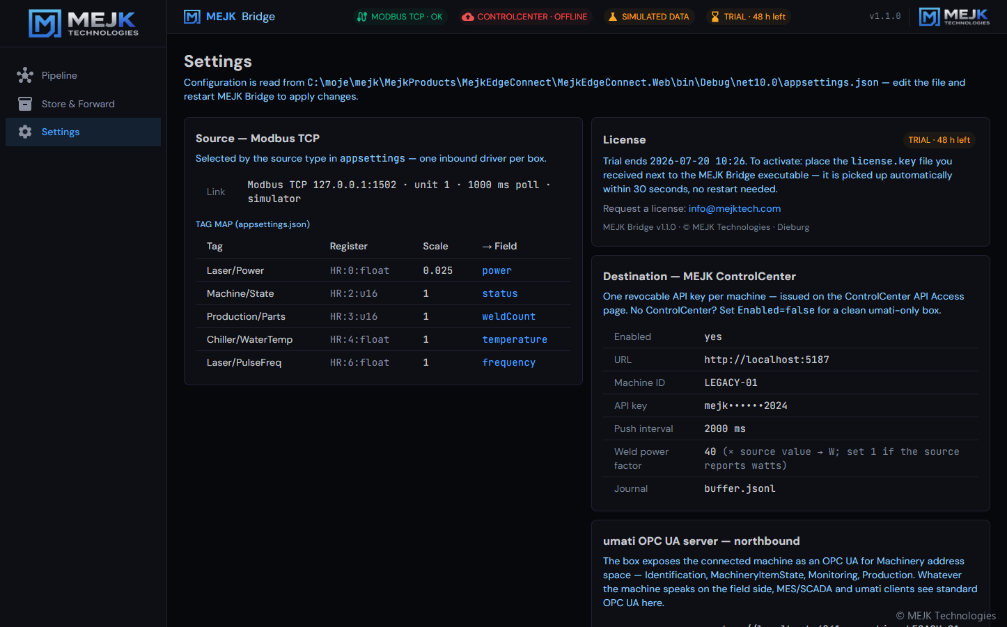The height and width of the screenshot is (627, 1007).
Task: Click the Scale column header
Action: point(435,247)
